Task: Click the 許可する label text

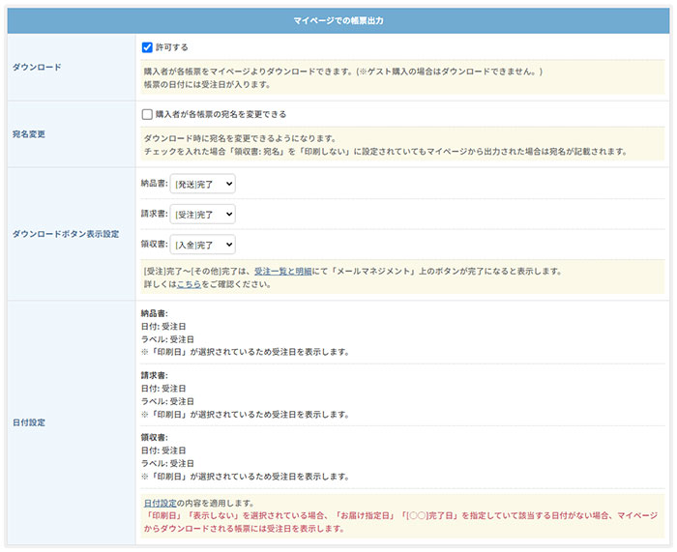Action: tap(172, 47)
